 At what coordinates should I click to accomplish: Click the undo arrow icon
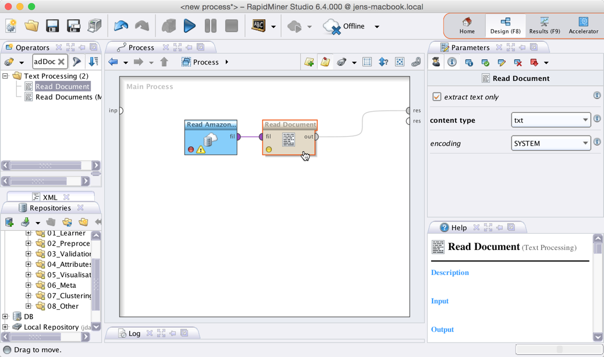pos(121,26)
